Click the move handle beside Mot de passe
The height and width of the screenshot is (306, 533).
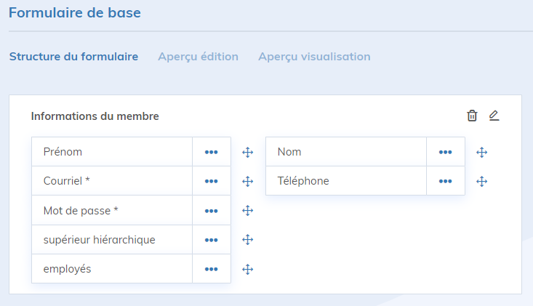[x=247, y=211]
